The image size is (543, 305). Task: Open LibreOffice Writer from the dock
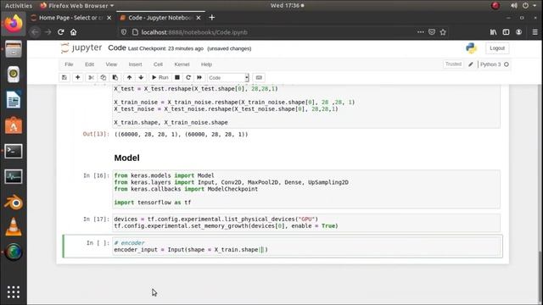(14, 100)
